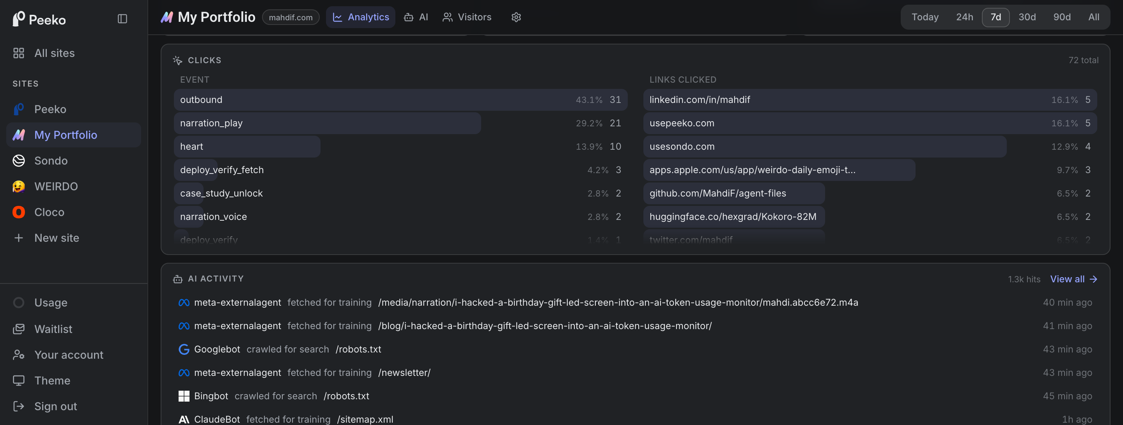The image size is (1123, 425).
Task: Click the plus icon for New site
Action: [19, 237]
